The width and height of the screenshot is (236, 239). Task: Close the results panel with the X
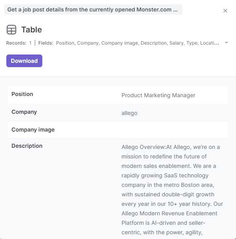coord(225,11)
